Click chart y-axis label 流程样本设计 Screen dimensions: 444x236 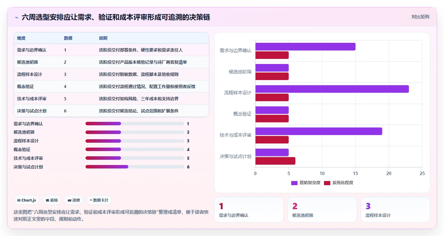[x=238, y=93]
